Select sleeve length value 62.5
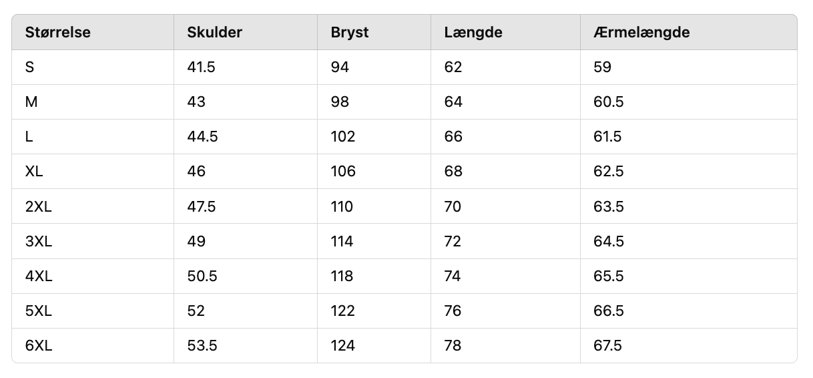This screenshot has height=378, width=813. pyautogui.click(x=608, y=172)
